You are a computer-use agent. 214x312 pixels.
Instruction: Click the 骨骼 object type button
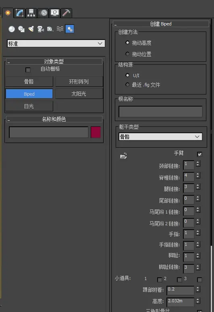pyautogui.click(x=29, y=82)
